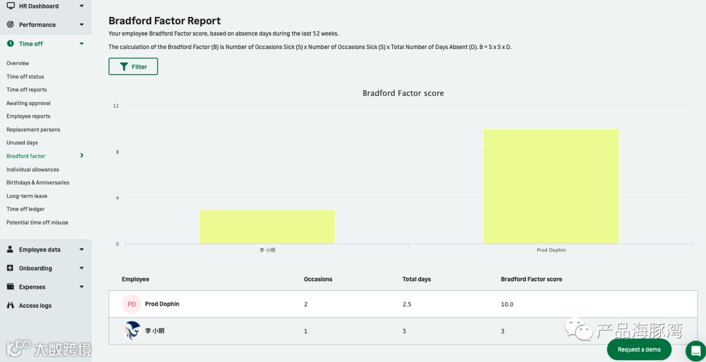Expand the Employee data dropdown arrow
Viewport: 706px width, 362px height.
pyautogui.click(x=82, y=250)
